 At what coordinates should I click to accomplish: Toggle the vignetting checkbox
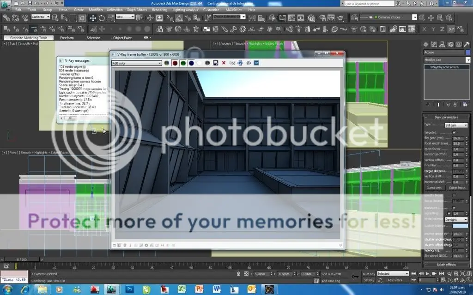coord(449,213)
